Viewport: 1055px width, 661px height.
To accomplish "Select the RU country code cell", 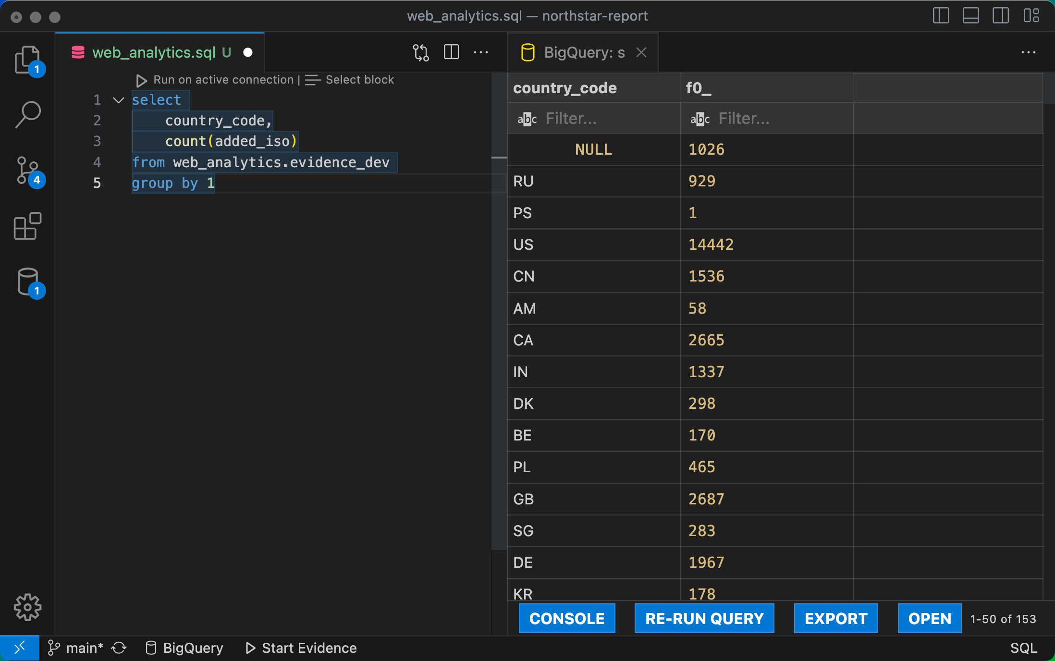I will click(x=594, y=182).
